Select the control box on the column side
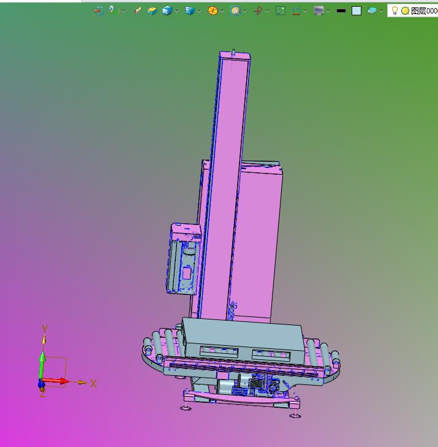The image size is (438, 447). (x=184, y=259)
